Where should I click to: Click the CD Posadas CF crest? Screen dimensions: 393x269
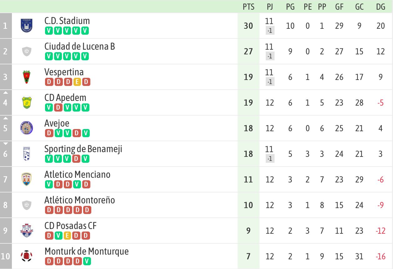pyautogui.click(x=27, y=231)
